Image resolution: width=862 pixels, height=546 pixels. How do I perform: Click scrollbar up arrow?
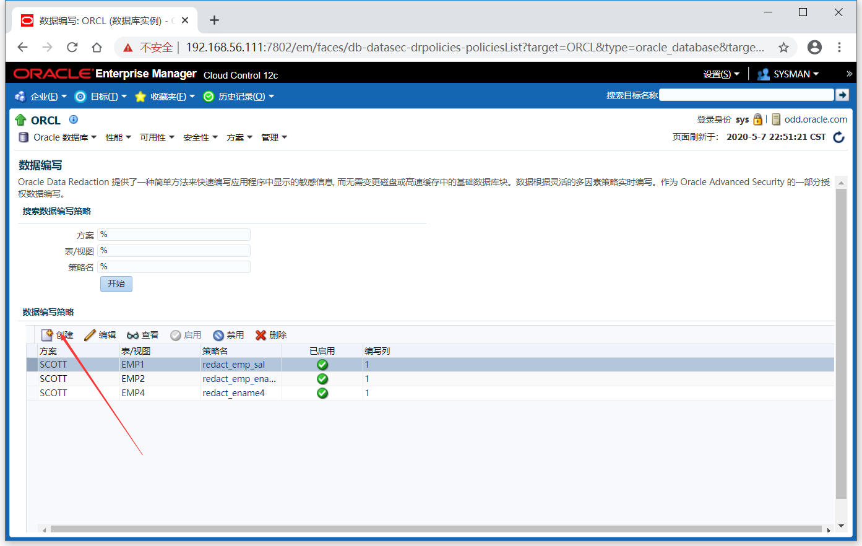point(841,183)
